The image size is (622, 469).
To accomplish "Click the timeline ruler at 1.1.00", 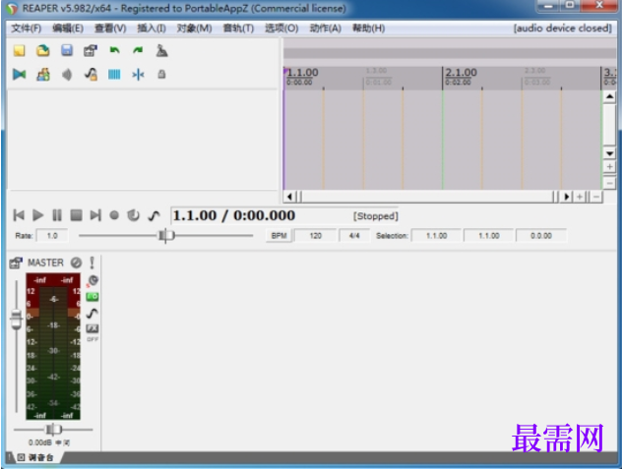I will (302, 73).
